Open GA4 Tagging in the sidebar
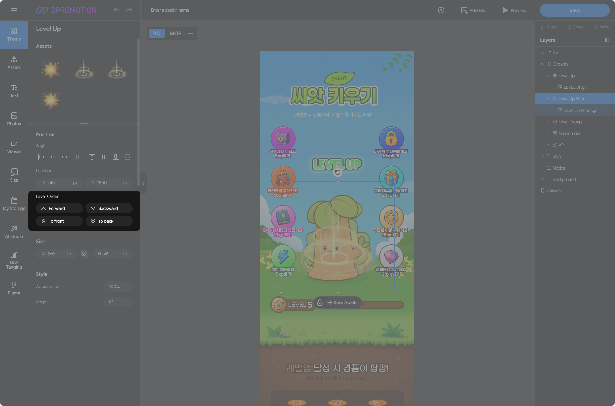The image size is (615, 406). (x=14, y=261)
